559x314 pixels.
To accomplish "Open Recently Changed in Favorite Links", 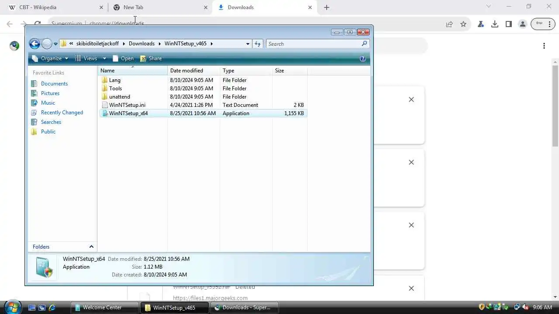I will pyautogui.click(x=57, y=113).
